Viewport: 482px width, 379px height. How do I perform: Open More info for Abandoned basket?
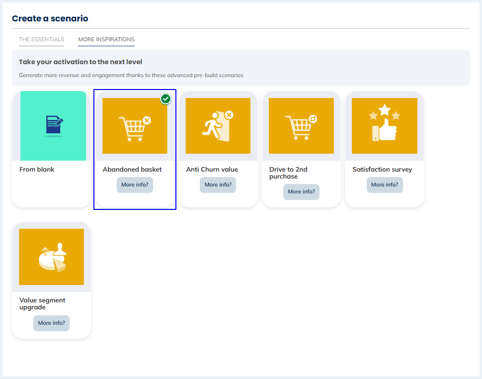pos(135,185)
